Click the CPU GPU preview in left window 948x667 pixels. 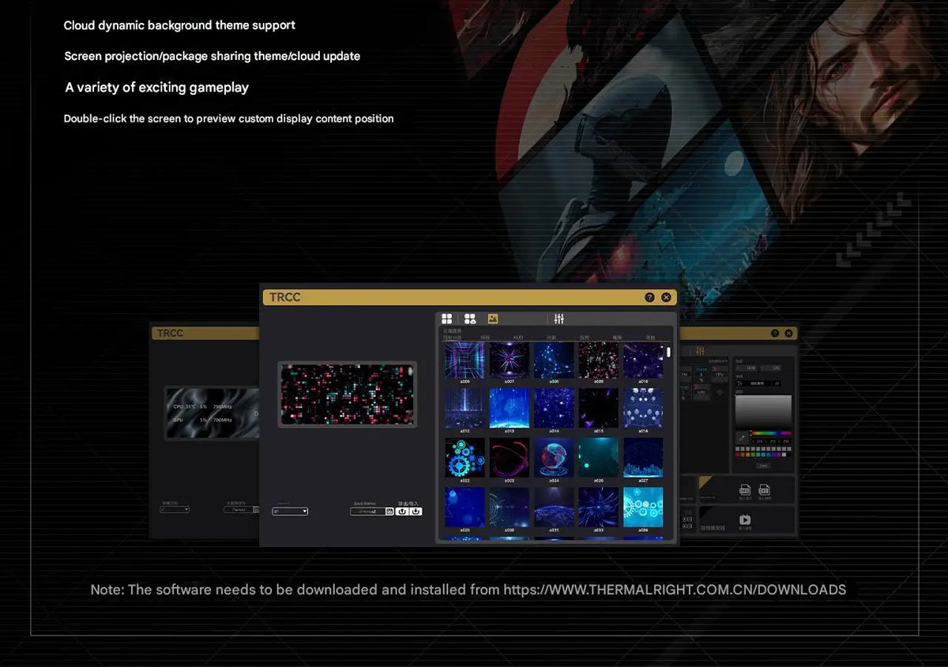pos(212,413)
